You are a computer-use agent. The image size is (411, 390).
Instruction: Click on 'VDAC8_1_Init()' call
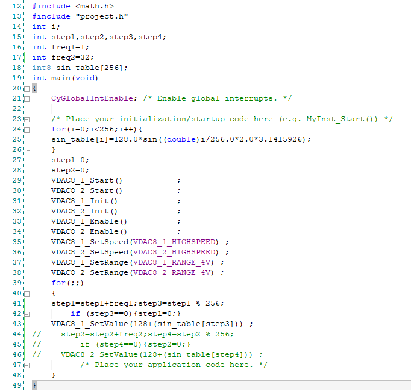[84, 201]
